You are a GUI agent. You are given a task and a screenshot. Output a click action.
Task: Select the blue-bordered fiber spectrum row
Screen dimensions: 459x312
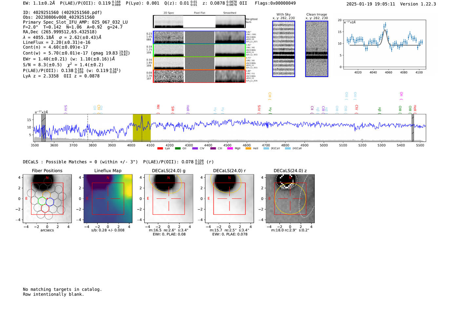tap(199, 37)
